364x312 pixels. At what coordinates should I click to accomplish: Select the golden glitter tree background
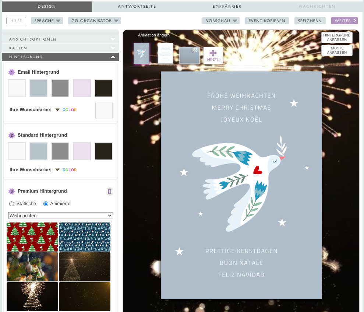tap(85, 267)
